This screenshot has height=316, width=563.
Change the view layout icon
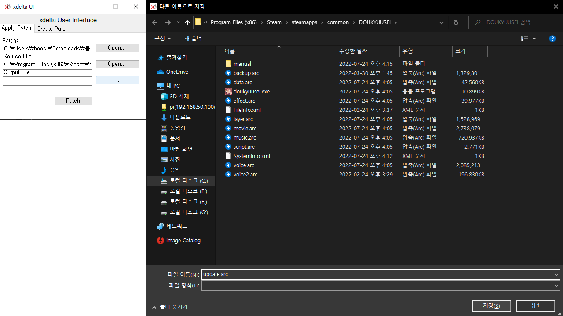coord(525,39)
